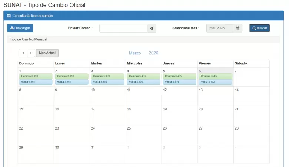This screenshot has height=167, width=289.
Task: Click the calendar icon in Consulta header
Action: 9,16
